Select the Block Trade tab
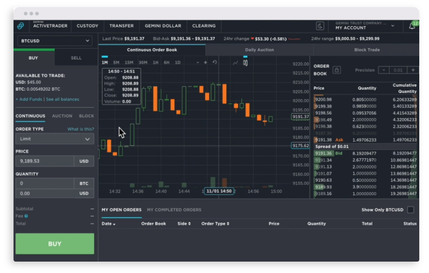 tap(366, 50)
